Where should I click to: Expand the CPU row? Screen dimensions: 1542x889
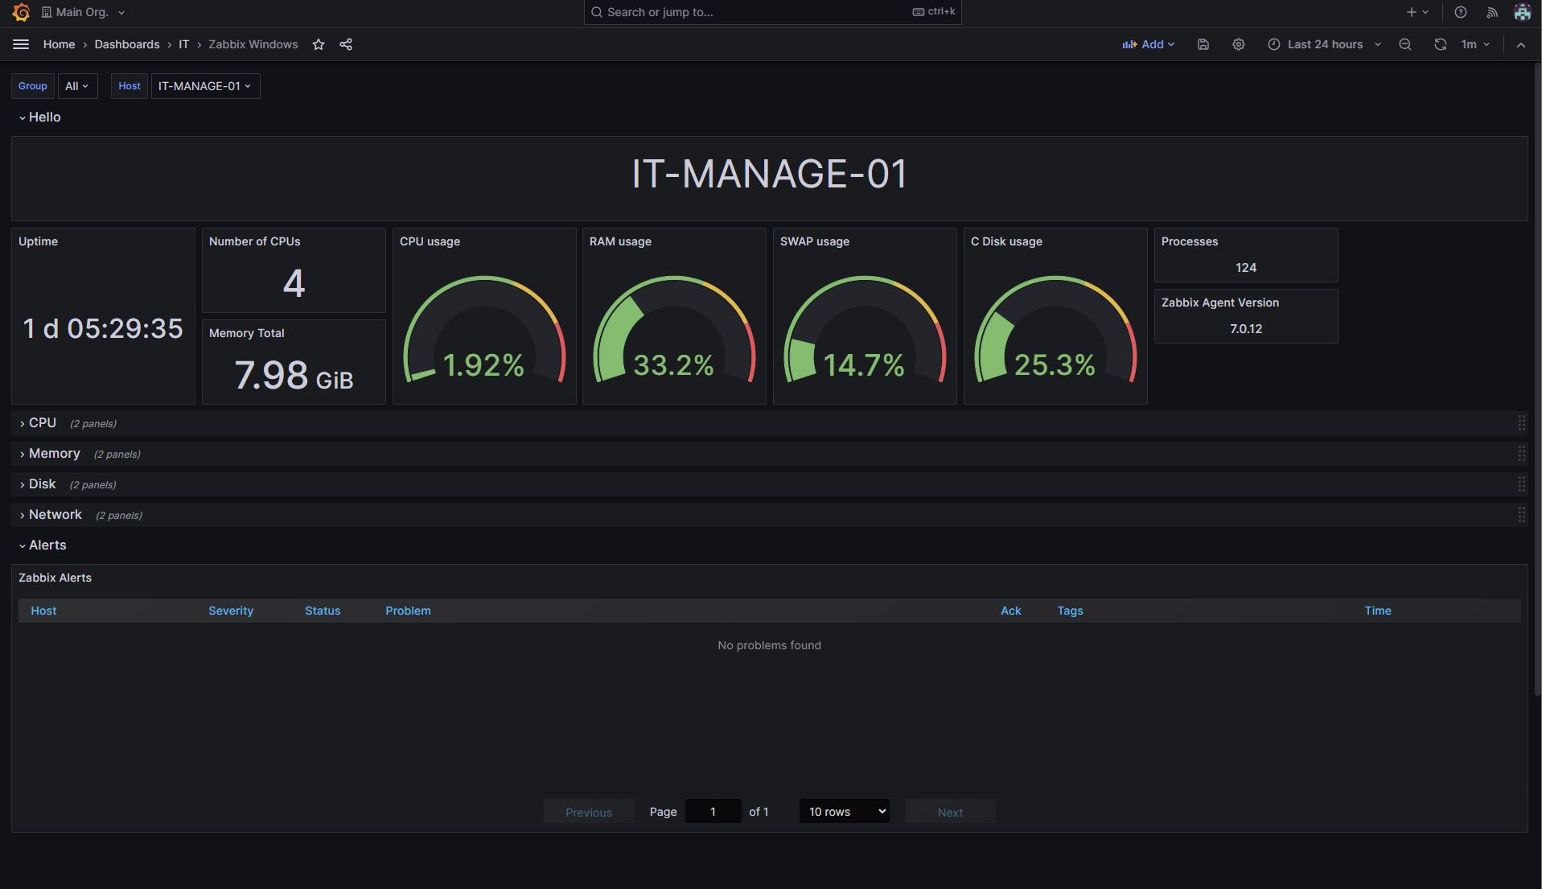coord(37,423)
